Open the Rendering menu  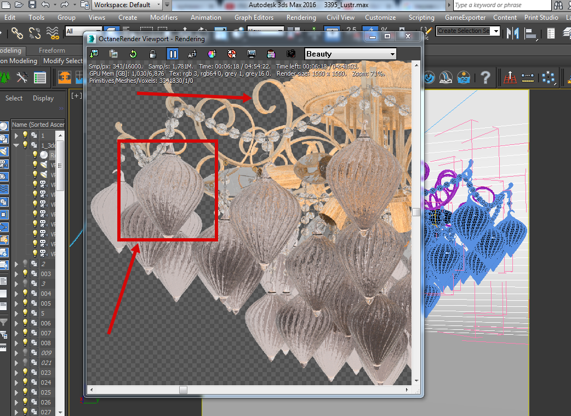click(x=301, y=18)
